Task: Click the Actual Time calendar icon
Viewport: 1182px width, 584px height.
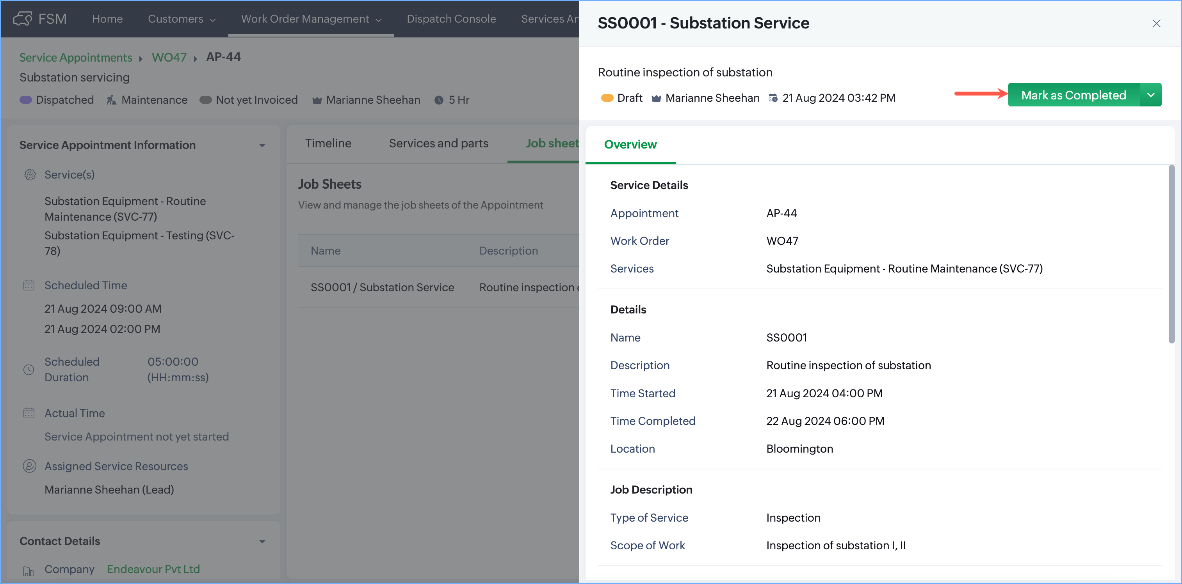Action: click(29, 413)
